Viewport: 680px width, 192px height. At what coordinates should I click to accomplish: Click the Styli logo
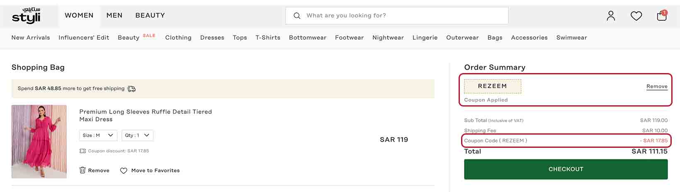tap(26, 16)
